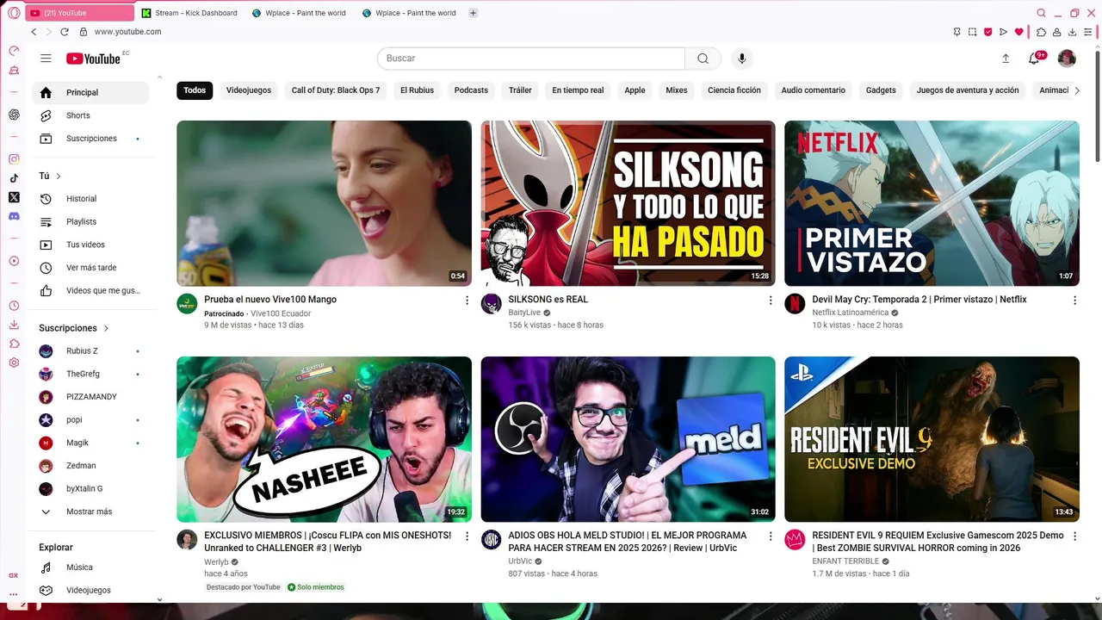The width and height of the screenshot is (1102, 620).
Task: Open browser history clock icon in sidebar
Action: pos(14,306)
